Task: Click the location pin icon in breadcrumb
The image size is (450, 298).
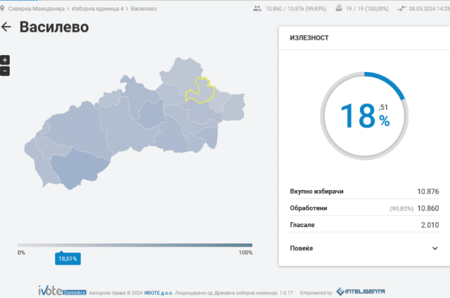Action: tap(2, 8)
